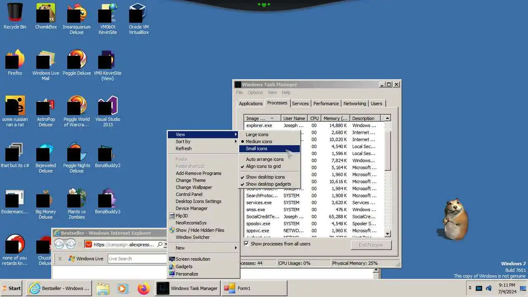This screenshot has height=297, width=528.
Task: Select the Plants vs Zombies desktop icon
Action: tap(77, 204)
